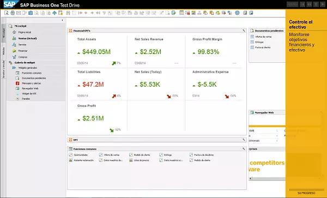The width and height of the screenshot is (327, 198).
Task: Open Oportunidades in Funciones comunes
Action: (81, 155)
